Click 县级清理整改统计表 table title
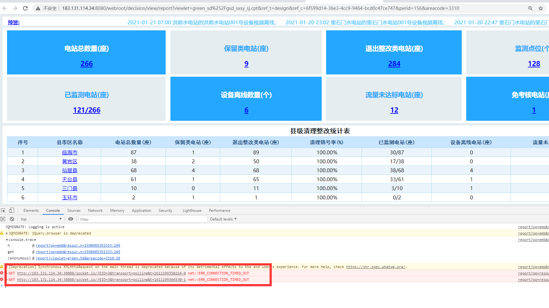Viewport: 549px width, 308px height. pyautogui.click(x=320, y=131)
